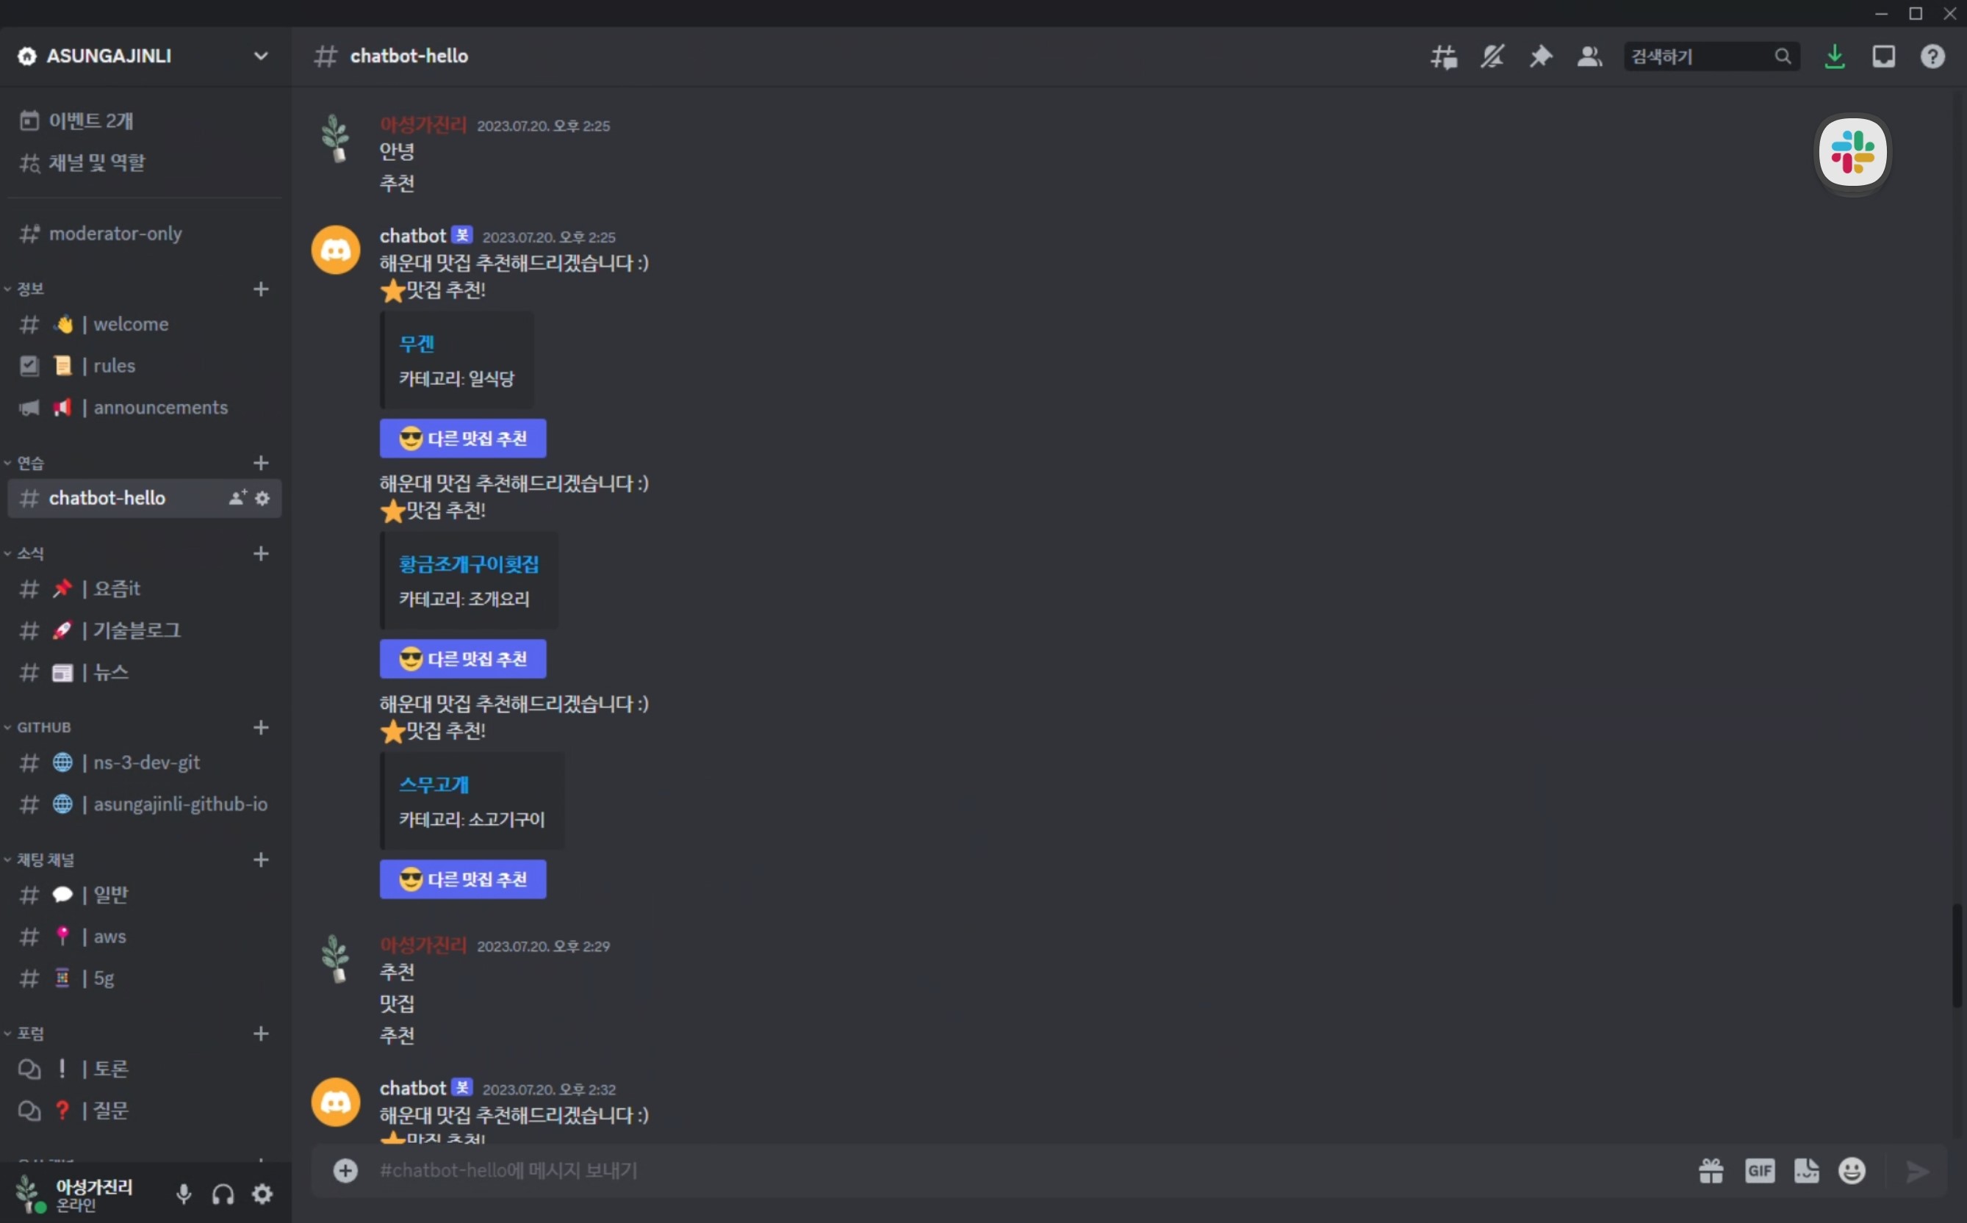
Task: Open 채널 및 역할 browse item
Action: [x=96, y=162]
